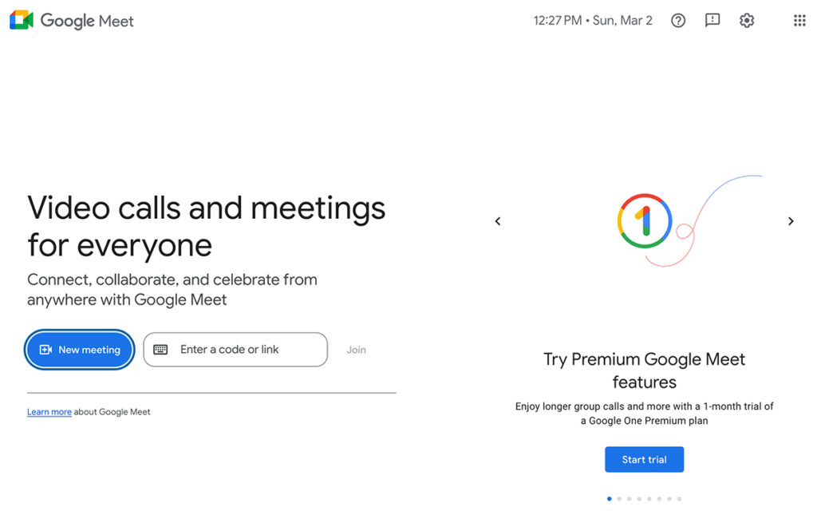Open the Google apps grid menu
The width and height of the screenshot is (817, 511).
[x=799, y=20]
